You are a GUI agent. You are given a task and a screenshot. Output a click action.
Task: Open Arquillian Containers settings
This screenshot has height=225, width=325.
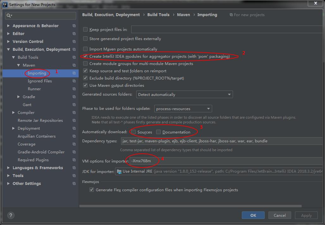[x=37, y=136]
